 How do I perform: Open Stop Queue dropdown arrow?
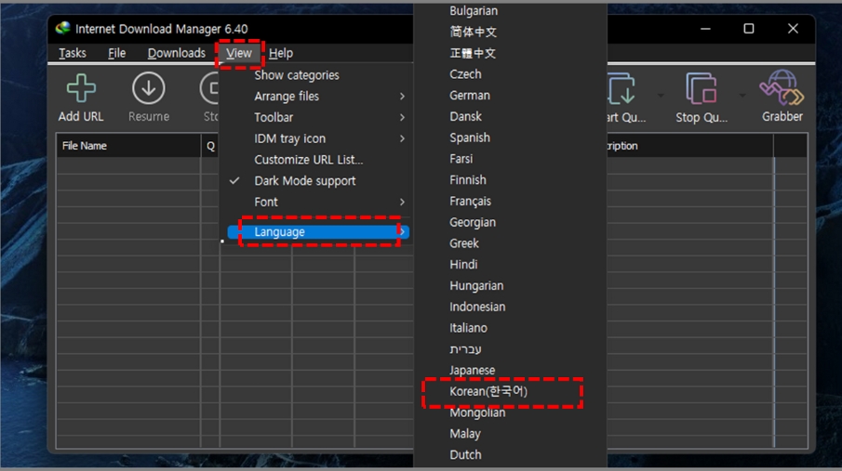coord(742,96)
